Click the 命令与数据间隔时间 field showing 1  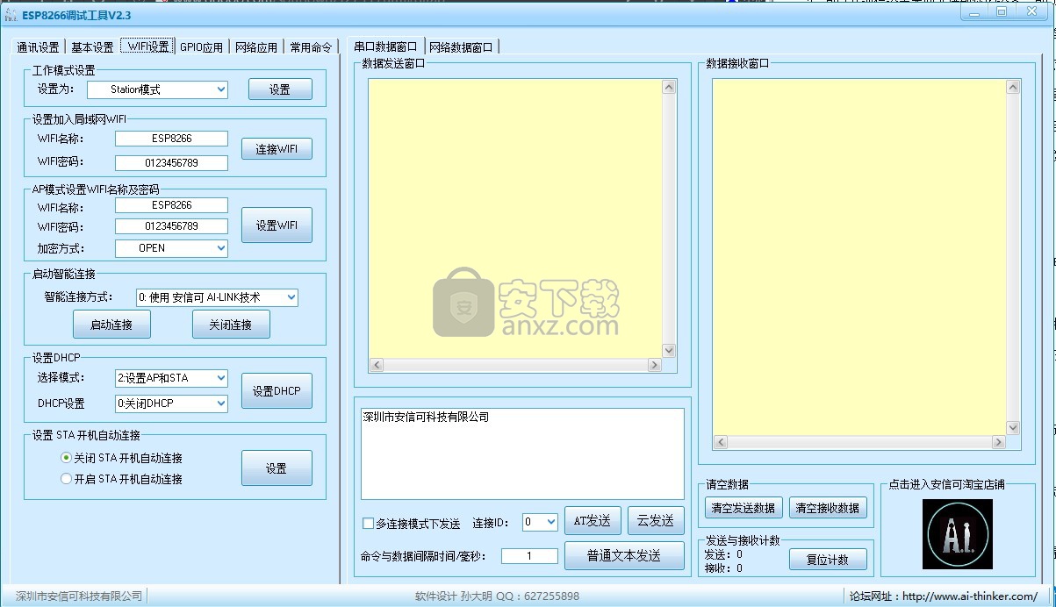(529, 556)
